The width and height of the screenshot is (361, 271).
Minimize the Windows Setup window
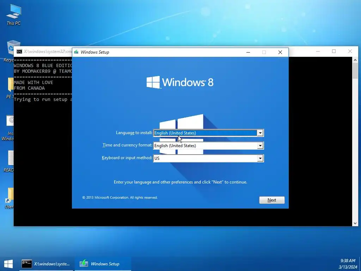coord(248,52)
